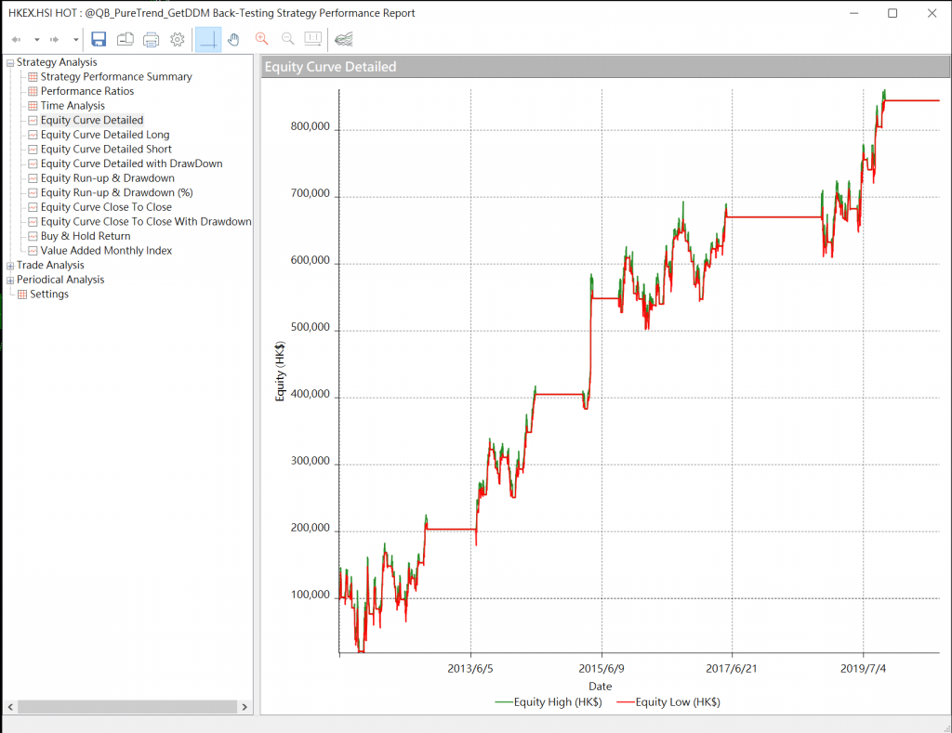This screenshot has height=733, width=952.
Task: Expand the Trade Analysis tree node
Action: pyautogui.click(x=10, y=266)
